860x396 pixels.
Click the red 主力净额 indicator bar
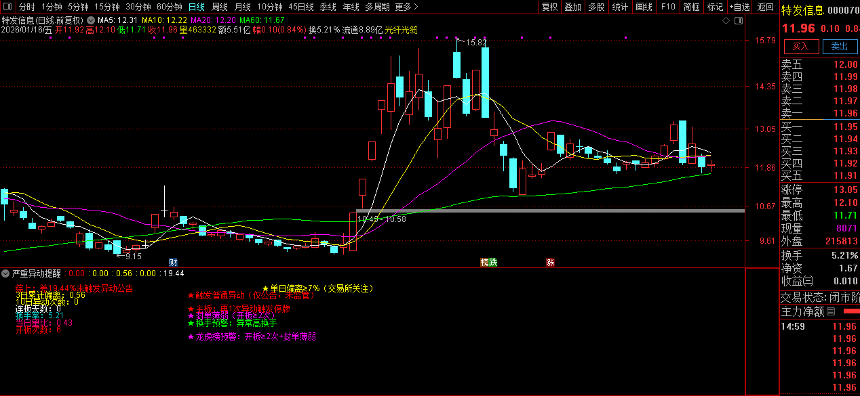pyautogui.click(x=851, y=312)
